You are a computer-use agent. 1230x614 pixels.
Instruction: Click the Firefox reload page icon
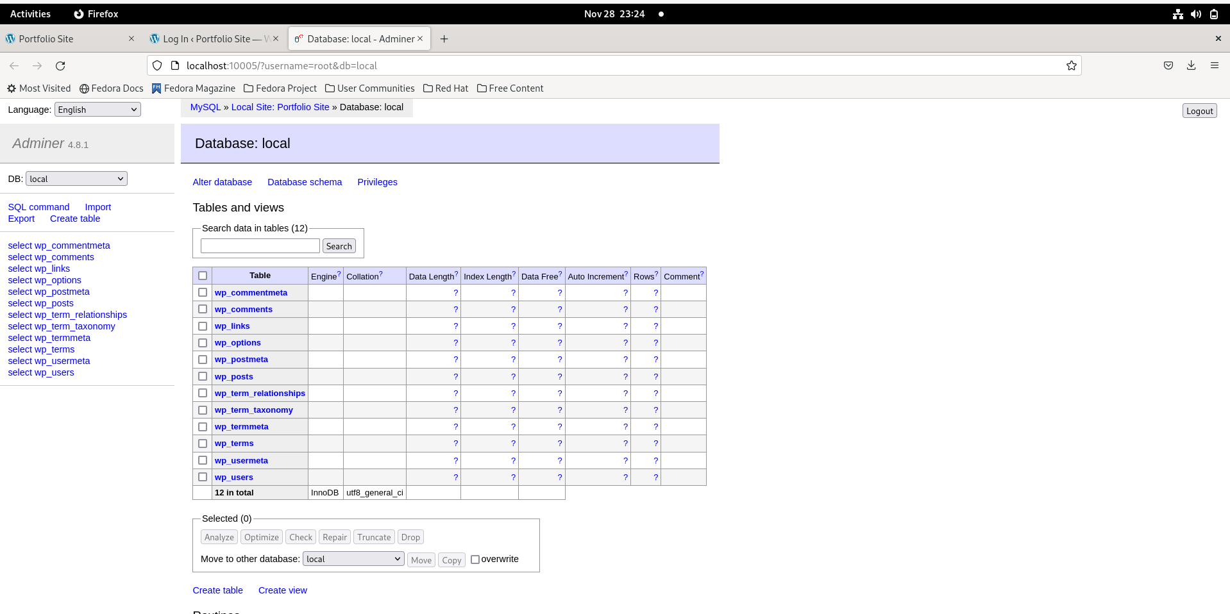pos(60,66)
